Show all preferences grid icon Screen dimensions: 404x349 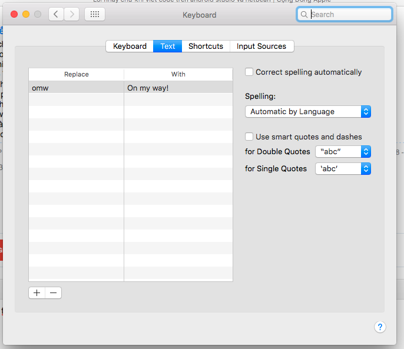[95, 14]
